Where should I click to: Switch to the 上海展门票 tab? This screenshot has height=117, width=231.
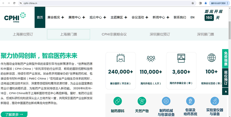point(68,34)
